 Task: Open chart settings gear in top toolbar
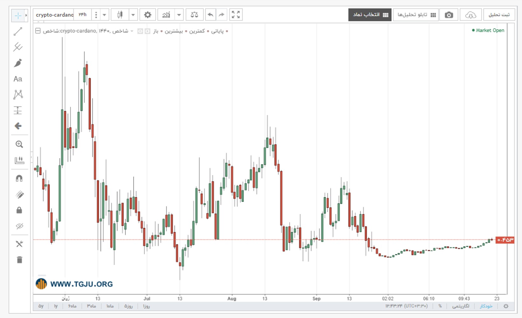tap(148, 15)
